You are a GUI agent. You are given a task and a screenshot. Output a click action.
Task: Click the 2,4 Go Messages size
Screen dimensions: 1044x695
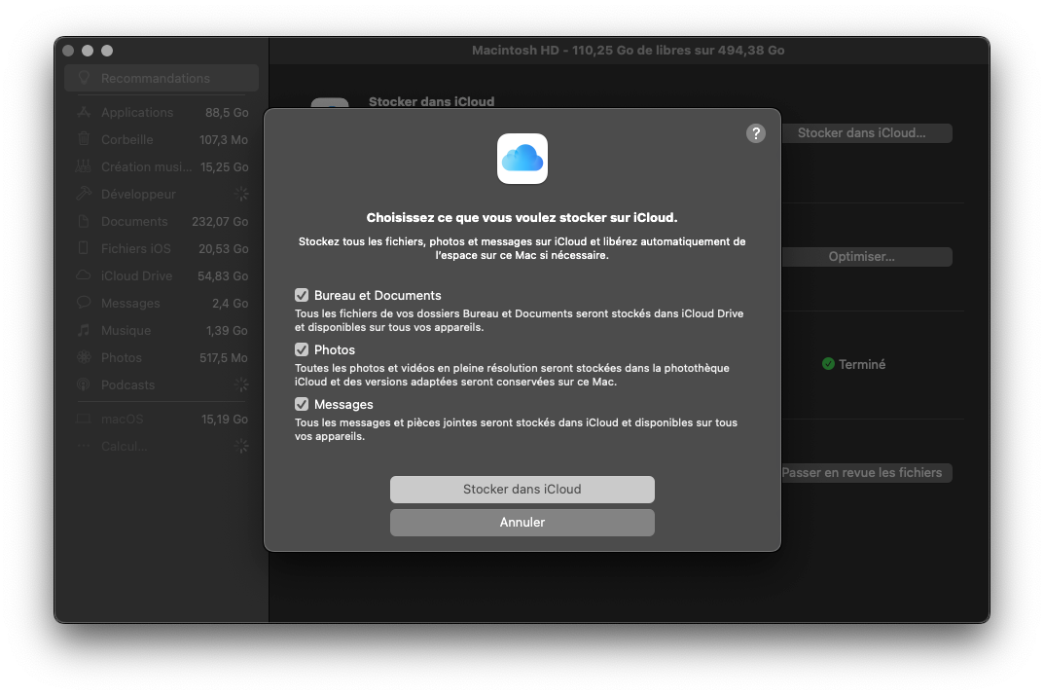pos(231,303)
